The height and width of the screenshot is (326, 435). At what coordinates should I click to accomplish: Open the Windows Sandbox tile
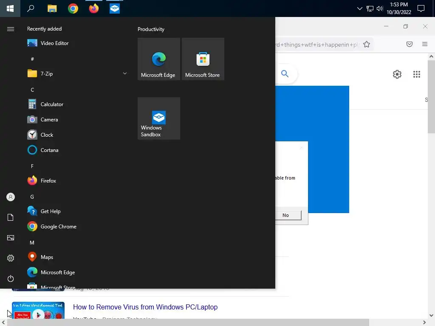[x=159, y=118]
